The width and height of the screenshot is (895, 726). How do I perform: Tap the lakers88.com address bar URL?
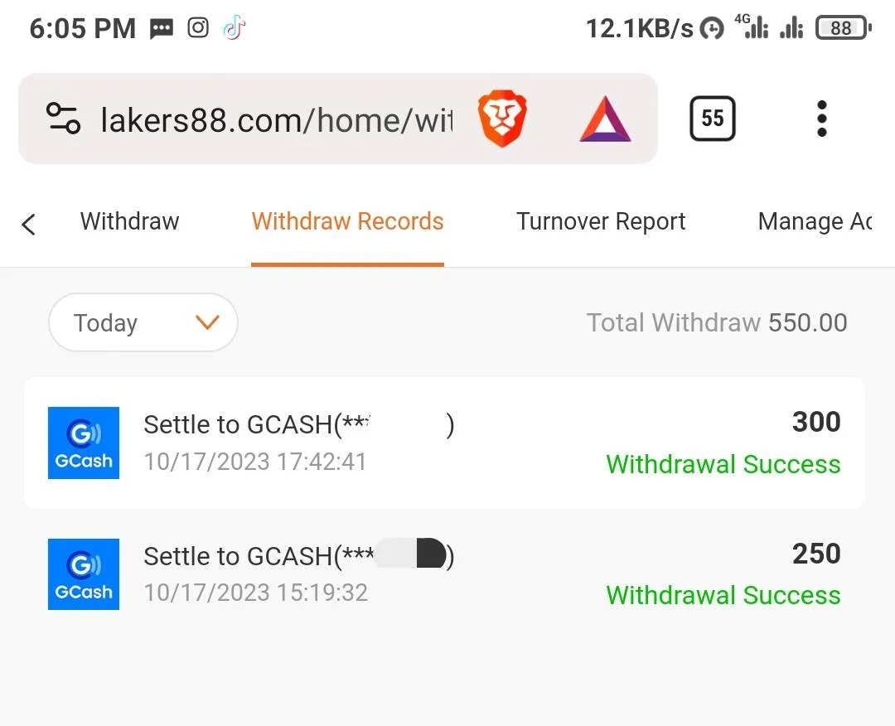(x=277, y=120)
